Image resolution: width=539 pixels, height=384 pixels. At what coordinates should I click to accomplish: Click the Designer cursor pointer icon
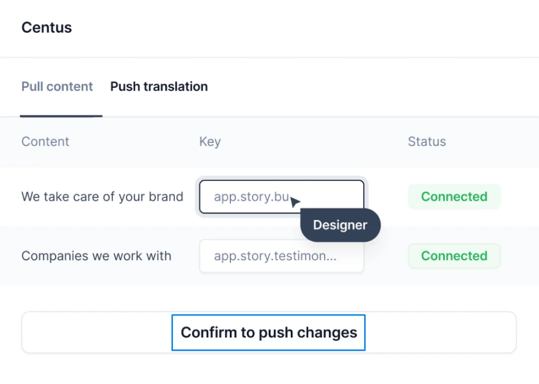pyautogui.click(x=294, y=202)
